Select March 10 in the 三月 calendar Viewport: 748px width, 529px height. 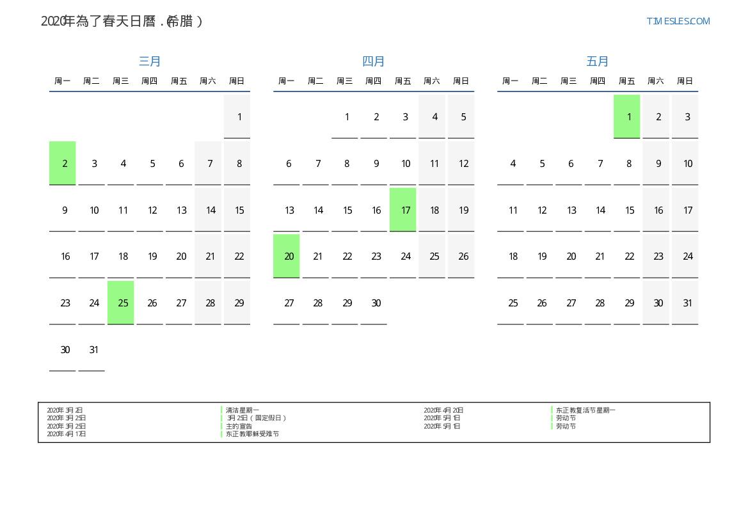92,210
